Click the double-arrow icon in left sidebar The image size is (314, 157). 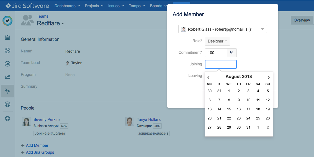click(7, 50)
